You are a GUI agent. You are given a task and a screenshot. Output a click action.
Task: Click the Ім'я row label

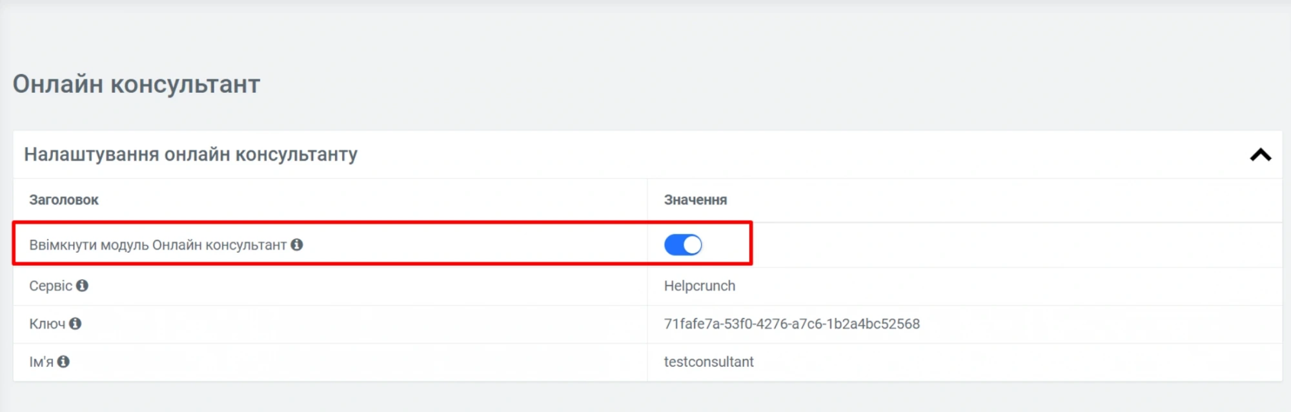click(41, 362)
